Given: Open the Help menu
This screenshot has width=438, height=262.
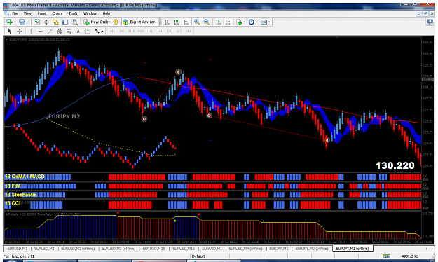Looking at the screenshot, I should [x=106, y=13].
